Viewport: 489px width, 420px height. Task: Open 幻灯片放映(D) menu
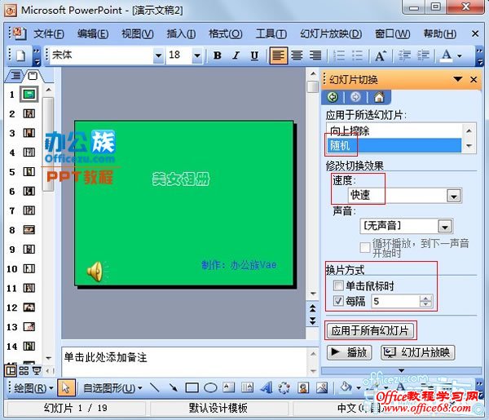click(x=331, y=33)
